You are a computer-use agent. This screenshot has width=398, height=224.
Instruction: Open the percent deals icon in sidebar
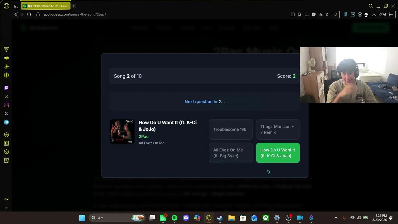6,96
